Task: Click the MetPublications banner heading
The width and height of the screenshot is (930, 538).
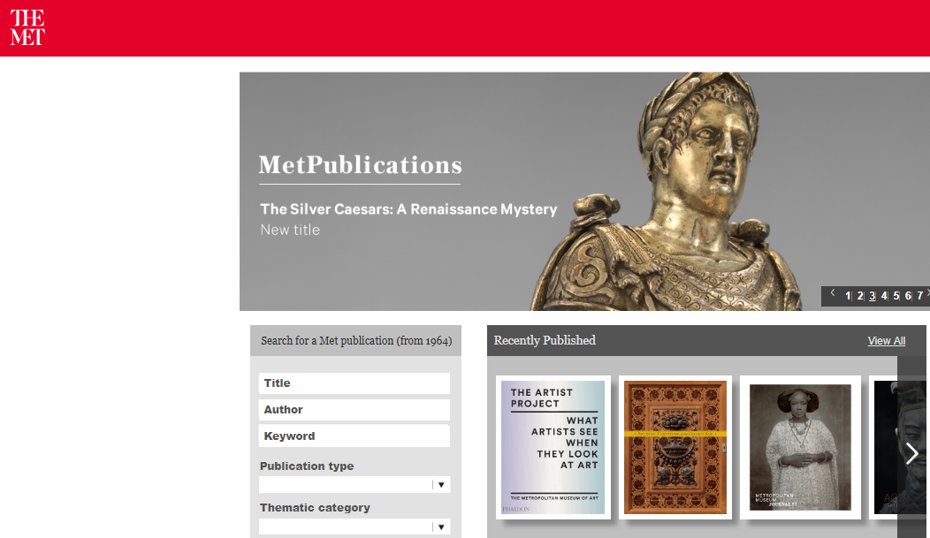Action: [x=360, y=165]
